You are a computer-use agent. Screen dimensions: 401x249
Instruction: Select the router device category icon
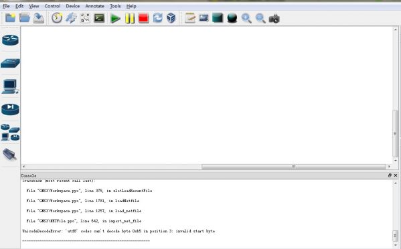coord(10,40)
